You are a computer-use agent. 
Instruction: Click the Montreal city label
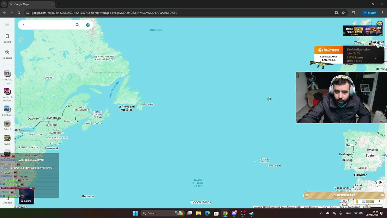(54, 118)
